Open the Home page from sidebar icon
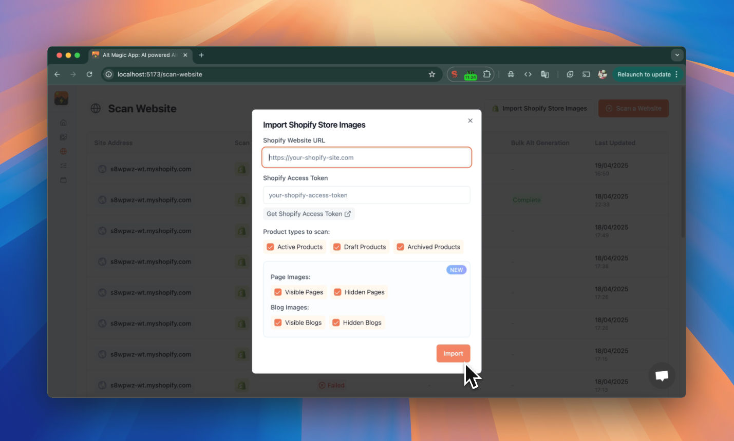The image size is (734, 441). [x=63, y=123]
